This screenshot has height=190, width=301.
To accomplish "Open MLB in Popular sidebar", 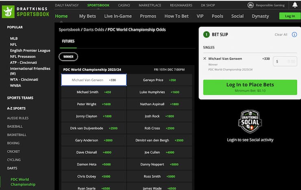I will (14, 38).
